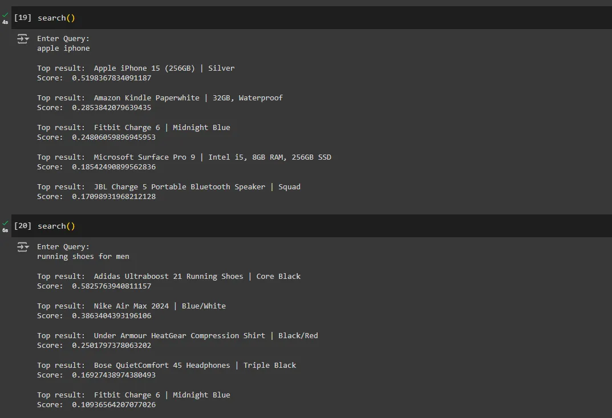
Task: Place cursor in cell 20 search() code
Action: point(56,226)
